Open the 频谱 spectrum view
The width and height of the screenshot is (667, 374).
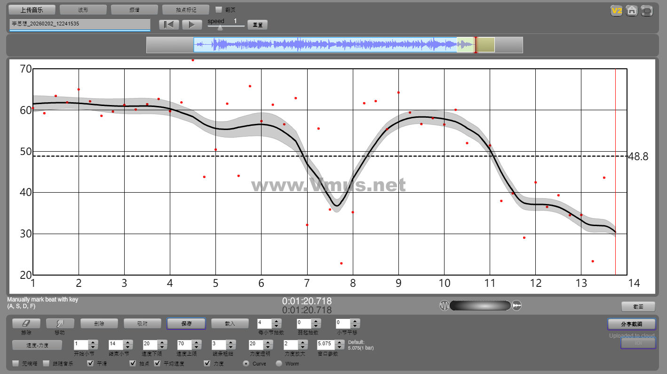[135, 10]
